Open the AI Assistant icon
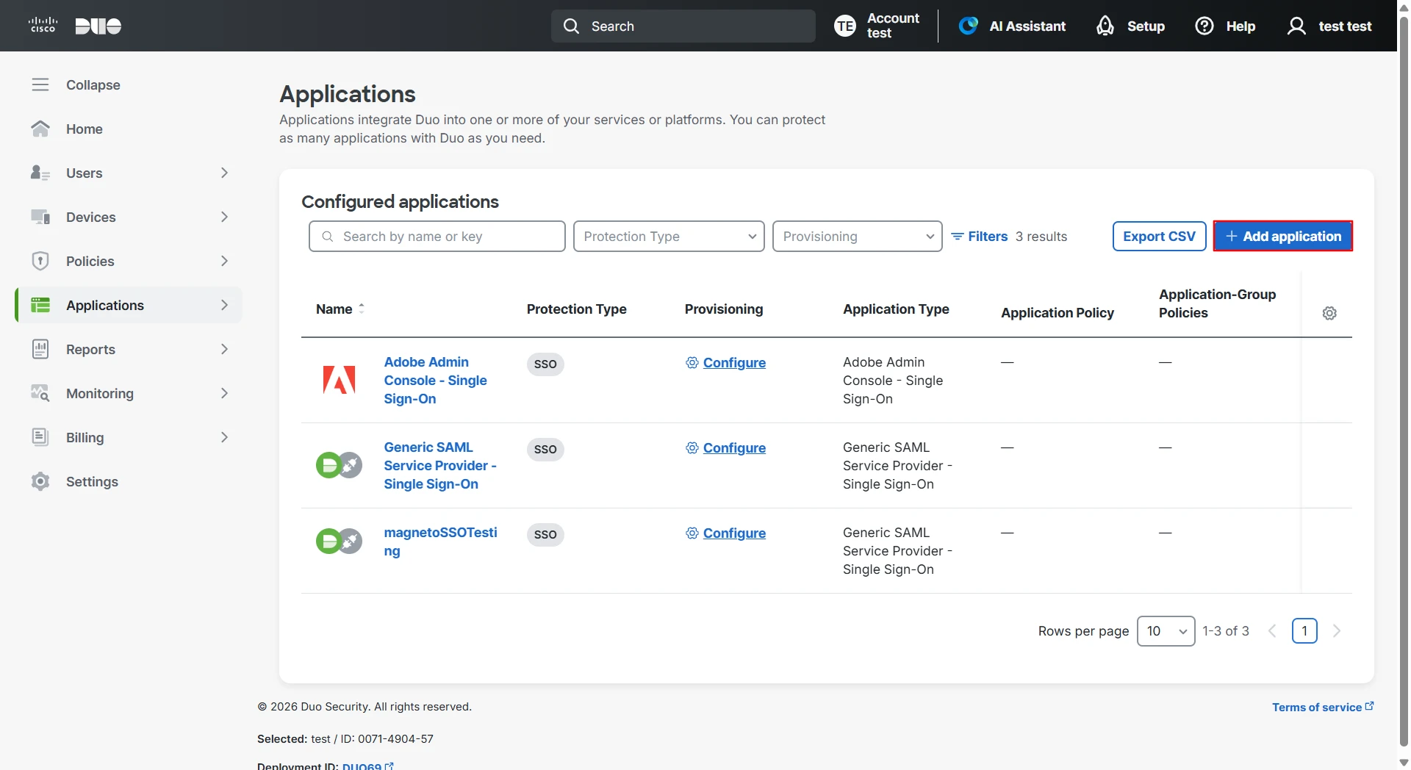1411x770 pixels. point(969,26)
